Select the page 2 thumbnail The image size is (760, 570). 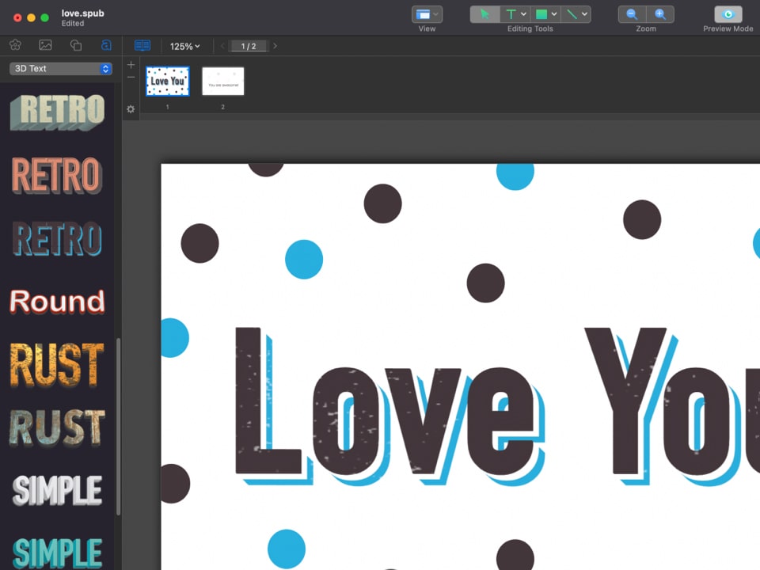pyautogui.click(x=222, y=81)
